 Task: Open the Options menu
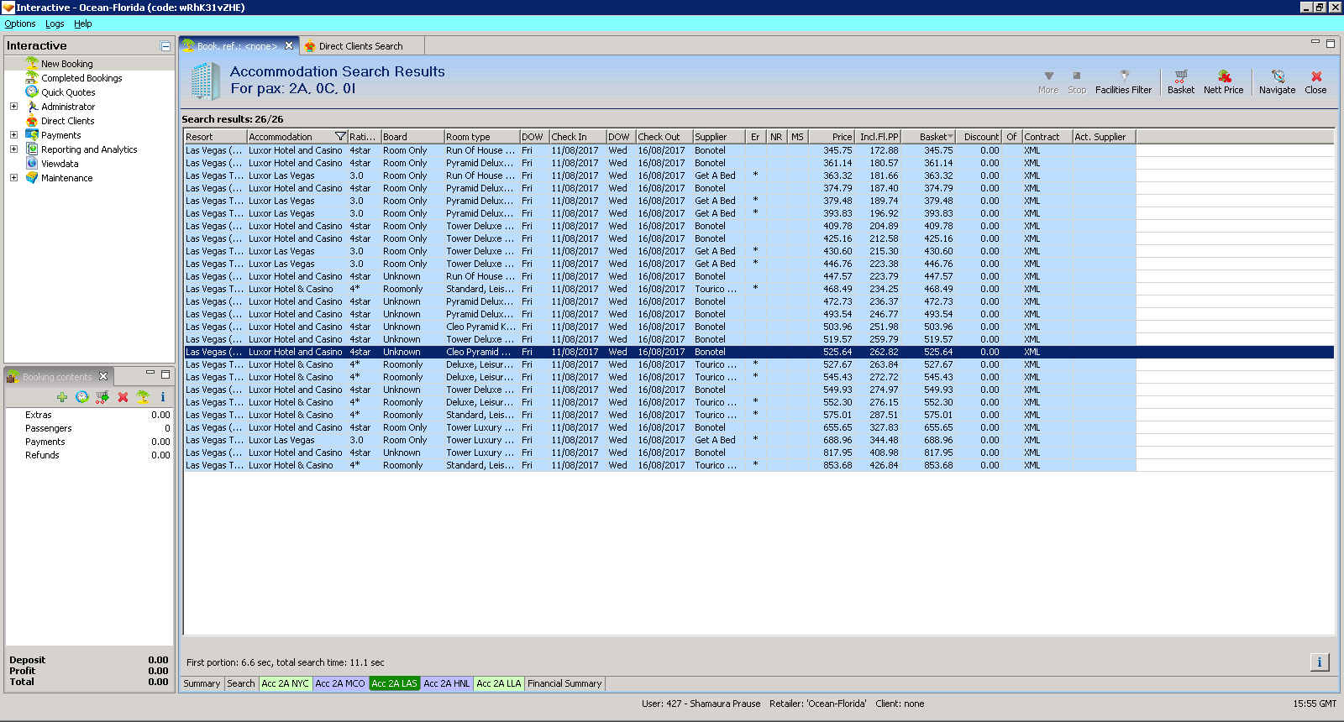point(20,24)
